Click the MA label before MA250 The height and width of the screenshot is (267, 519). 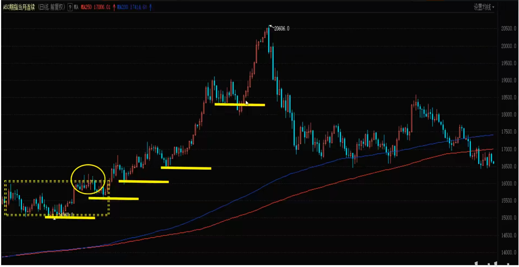pyautogui.click(x=76, y=7)
